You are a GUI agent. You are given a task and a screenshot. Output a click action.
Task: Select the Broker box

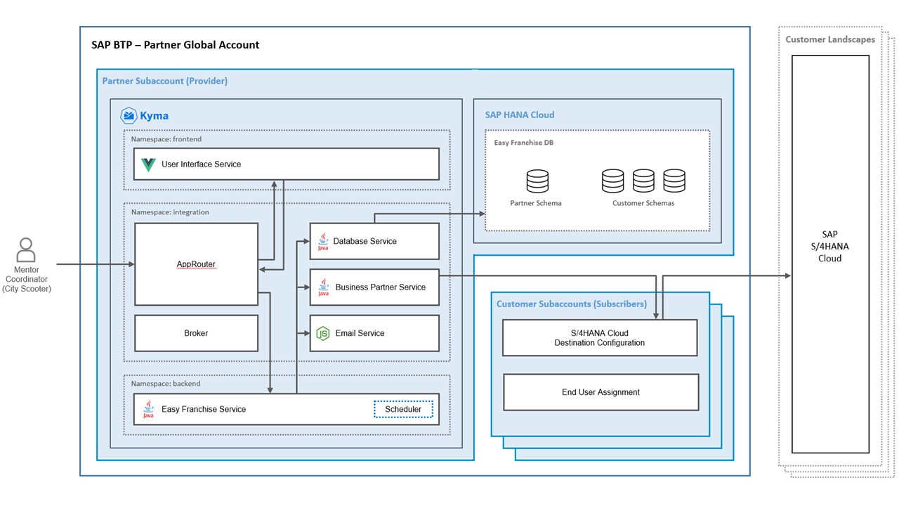tap(196, 333)
